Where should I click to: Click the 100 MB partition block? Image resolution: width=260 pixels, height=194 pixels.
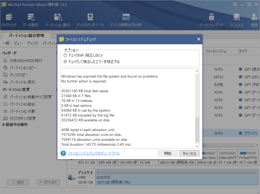click(x=128, y=162)
